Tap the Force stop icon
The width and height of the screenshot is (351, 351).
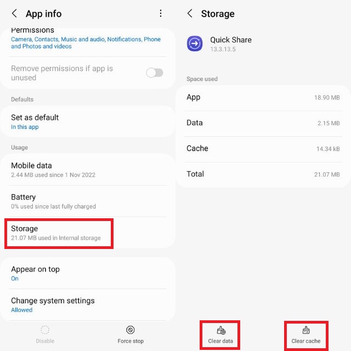pyautogui.click(x=131, y=330)
